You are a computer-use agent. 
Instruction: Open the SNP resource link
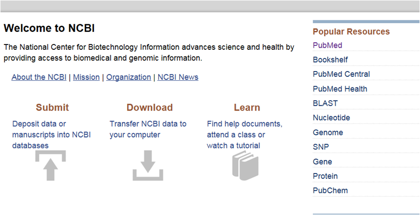tap(321, 147)
